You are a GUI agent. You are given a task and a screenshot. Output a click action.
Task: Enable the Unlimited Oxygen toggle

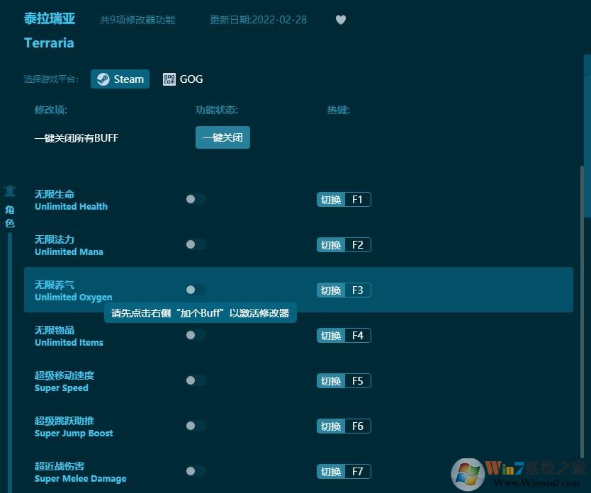pos(195,290)
